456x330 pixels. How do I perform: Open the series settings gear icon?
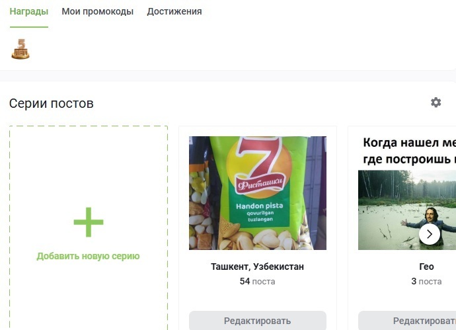coord(436,103)
